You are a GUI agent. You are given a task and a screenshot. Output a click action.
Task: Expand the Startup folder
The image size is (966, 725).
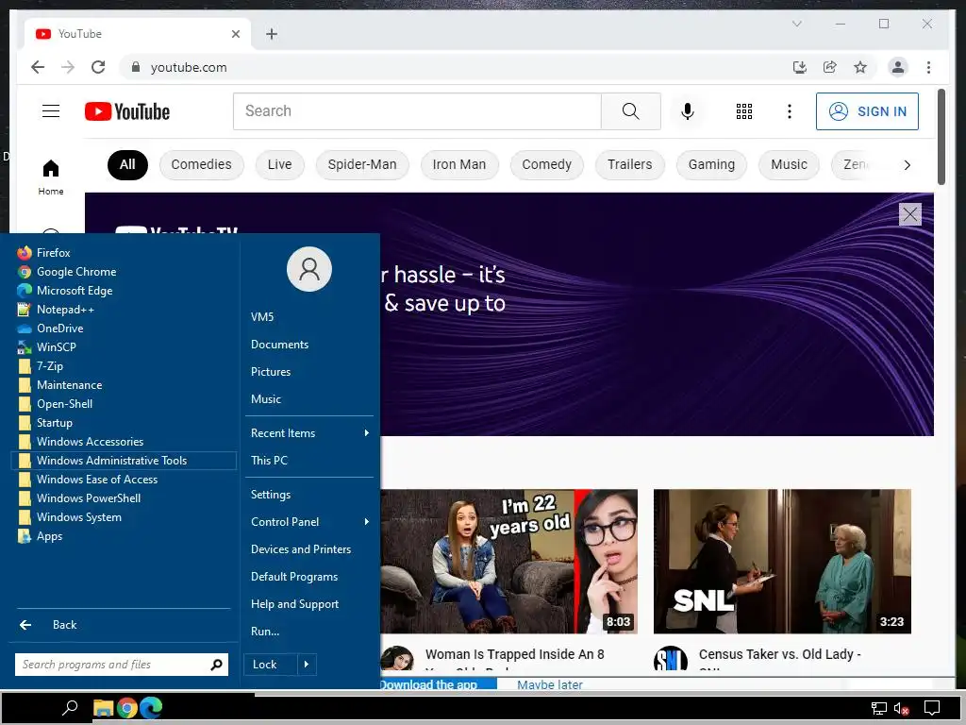tap(124, 423)
